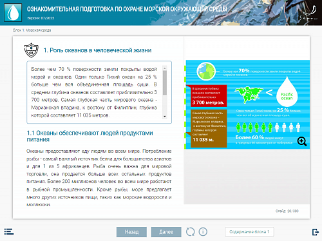Click paragraph starting Более чем 70 %
Viewport: 322px width, 241px height.
tap(94, 92)
